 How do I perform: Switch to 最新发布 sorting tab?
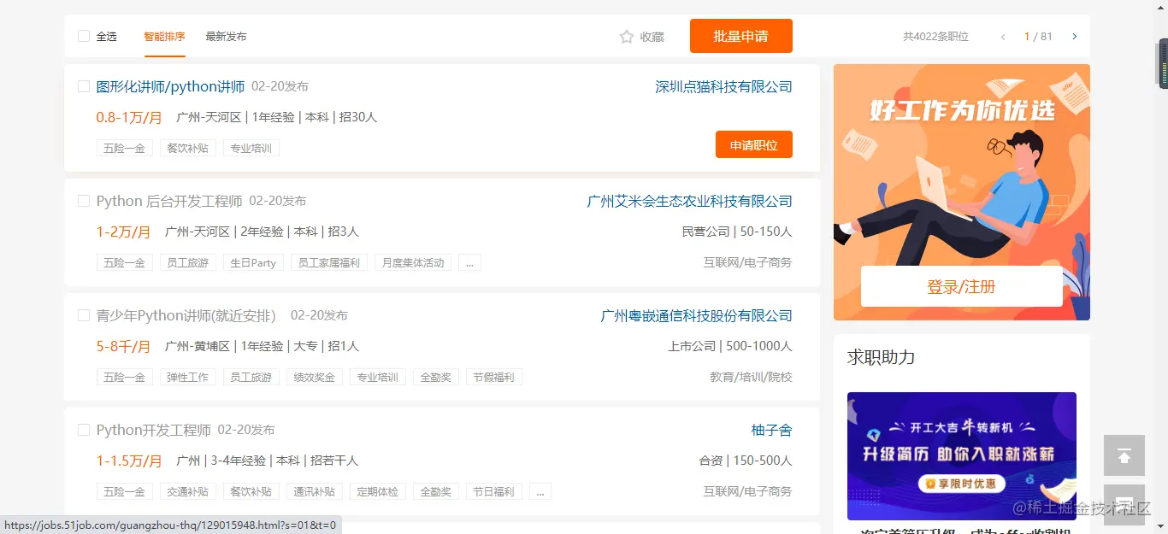point(226,37)
